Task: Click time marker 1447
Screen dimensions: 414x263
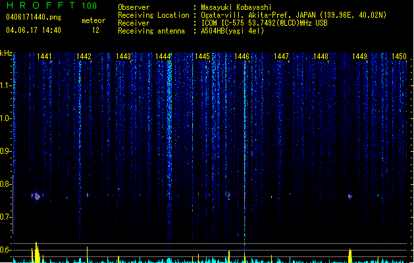Action: click(x=281, y=57)
